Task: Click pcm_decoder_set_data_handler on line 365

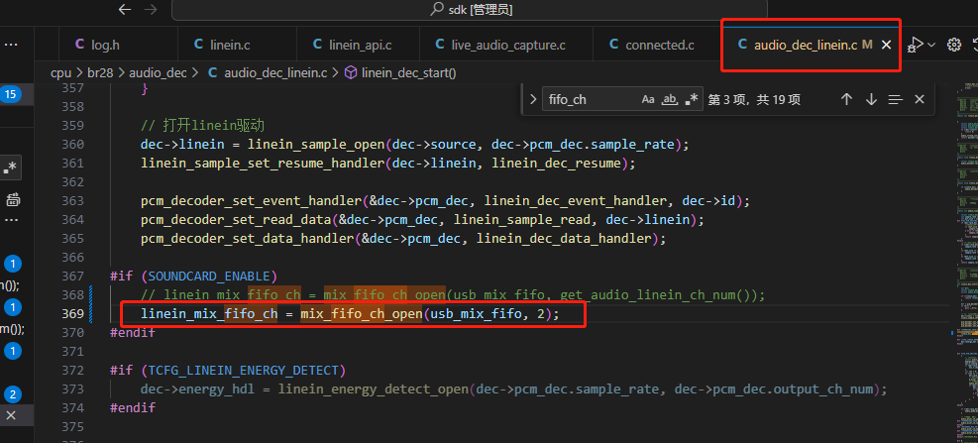Action: pos(248,238)
